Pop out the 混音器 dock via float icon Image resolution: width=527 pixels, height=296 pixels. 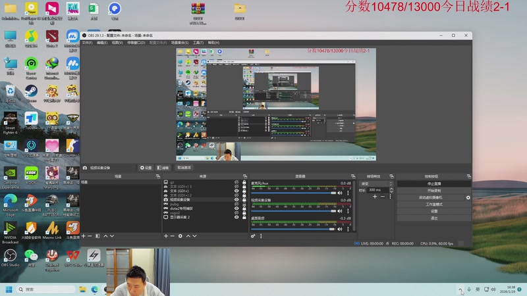click(x=353, y=176)
